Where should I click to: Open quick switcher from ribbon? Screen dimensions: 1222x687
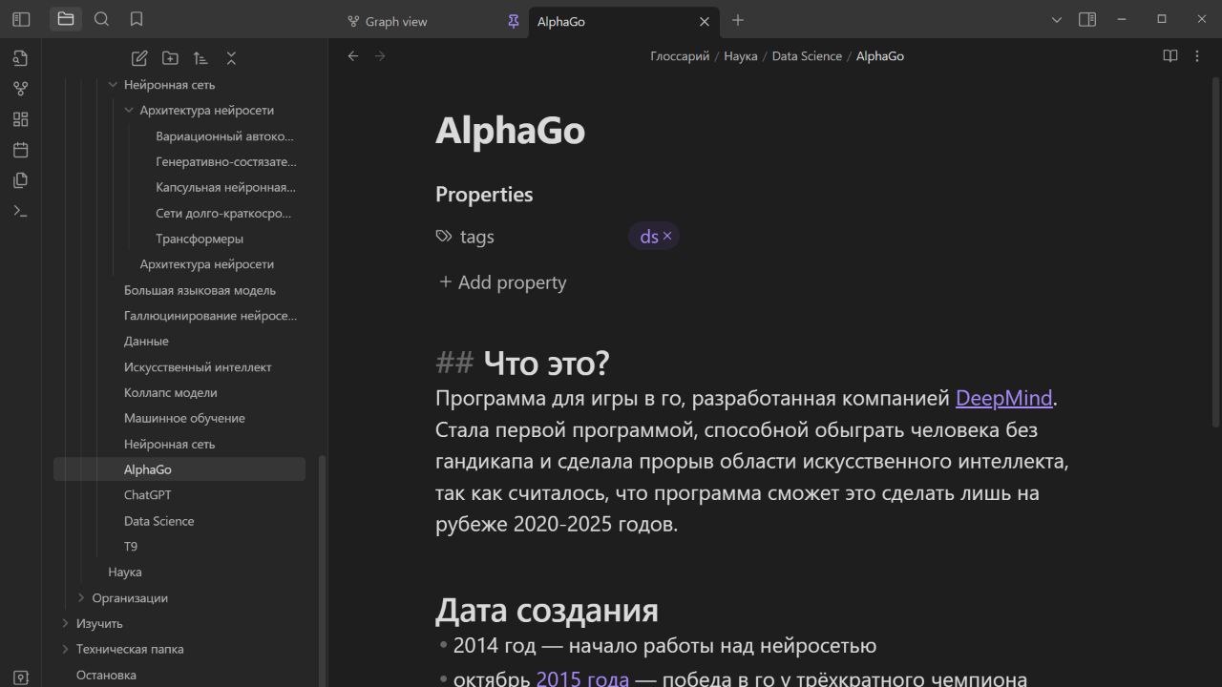click(21, 58)
